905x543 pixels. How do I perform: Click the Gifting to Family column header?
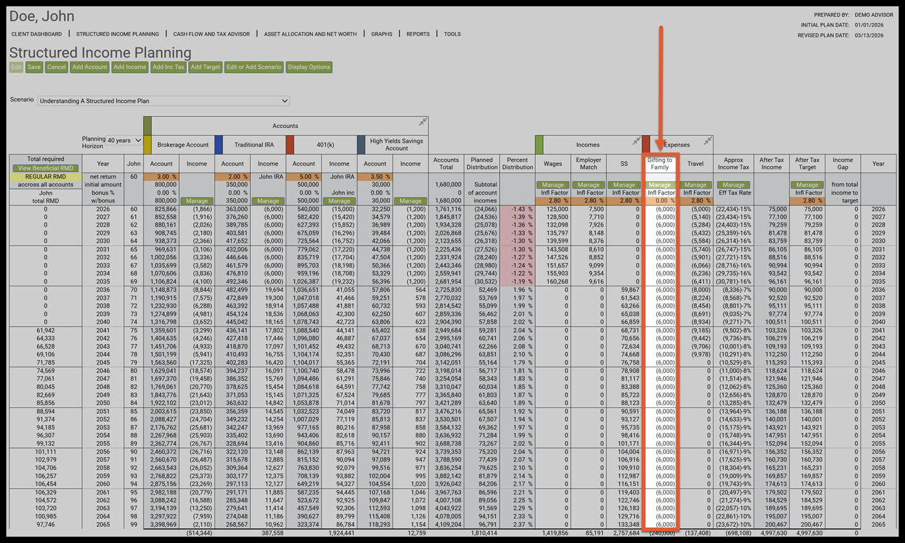coord(660,164)
